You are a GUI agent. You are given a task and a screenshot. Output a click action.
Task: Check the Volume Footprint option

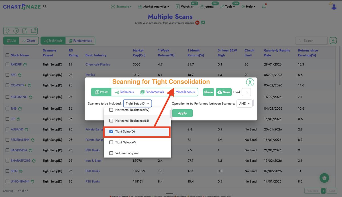(x=111, y=153)
